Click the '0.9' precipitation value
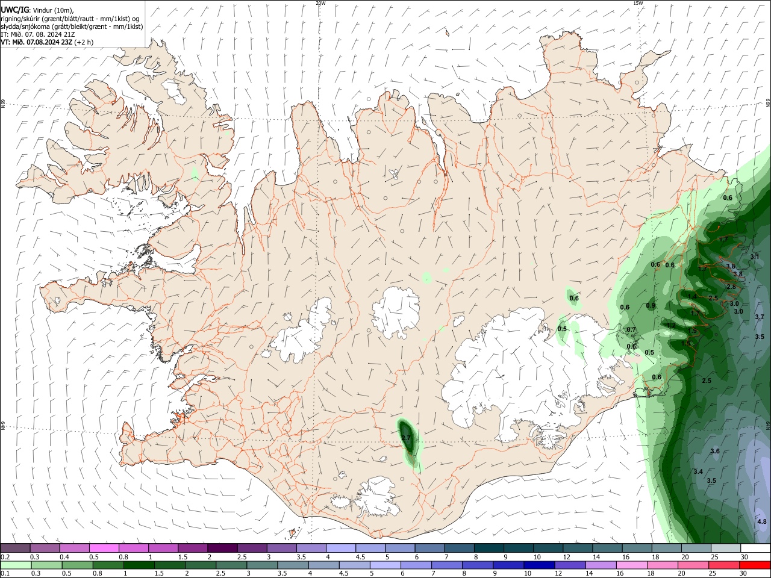 click(651, 306)
